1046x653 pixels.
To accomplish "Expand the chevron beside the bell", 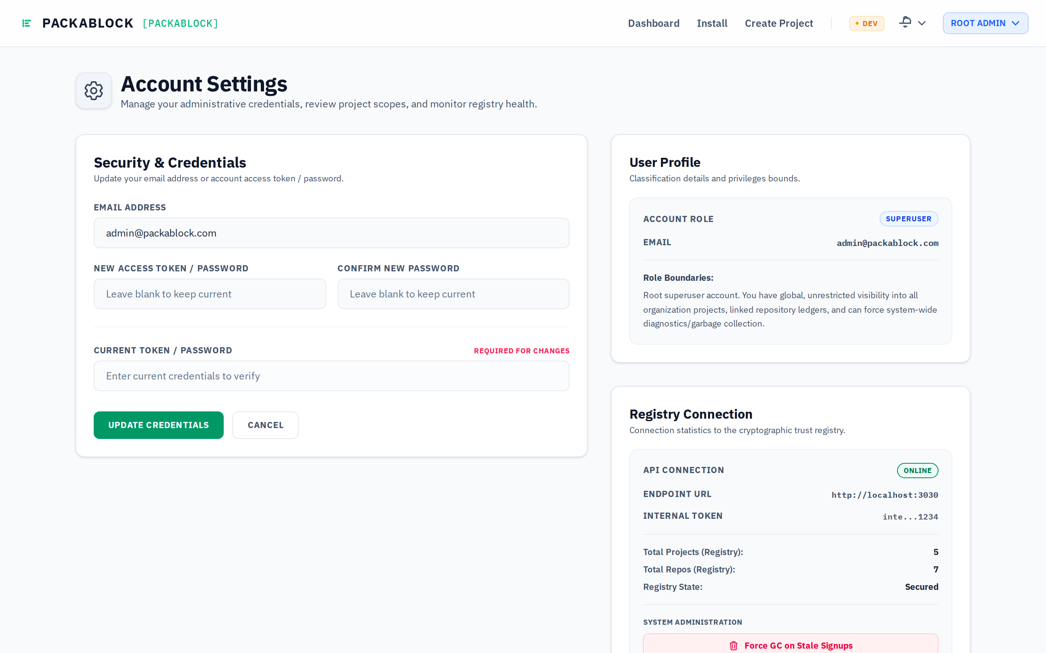I will click(921, 23).
